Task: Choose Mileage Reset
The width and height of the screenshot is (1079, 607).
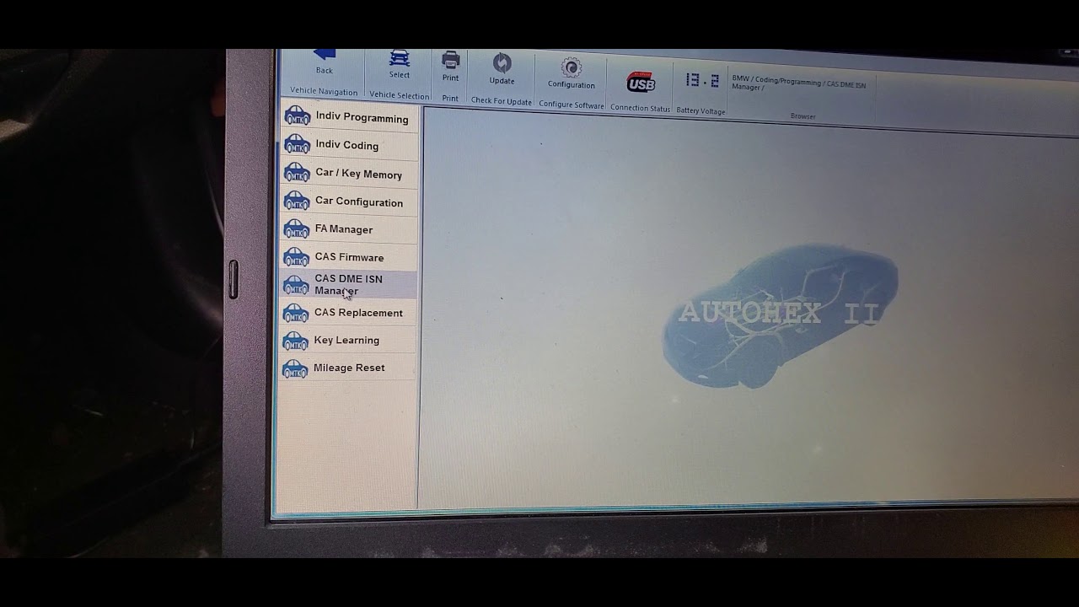Action: [347, 368]
